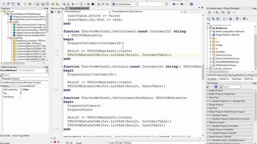This screenshot has width=257, height=144.
Task: Collapse the GetSales function code fold
Action: (x=62, y=67)
